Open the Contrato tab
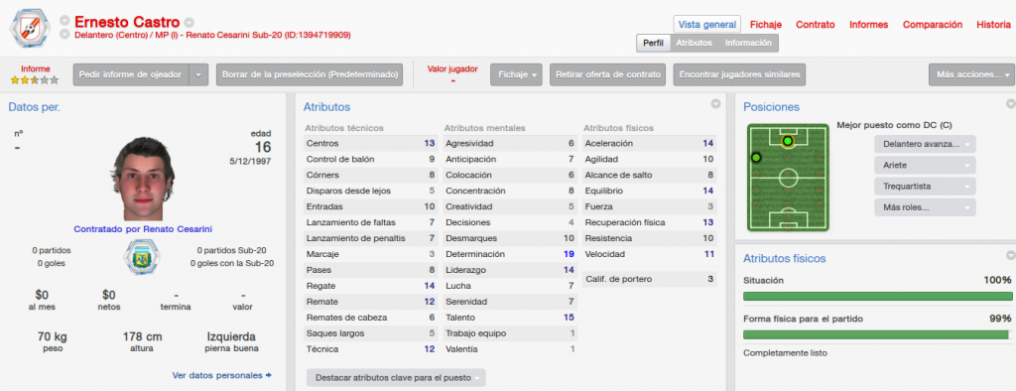 point(816,25)
